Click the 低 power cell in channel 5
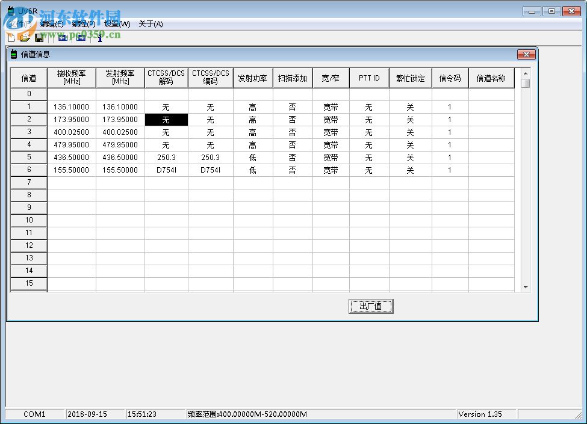The width and height of the screenshot is (587, 424). [x=253, y=158]
